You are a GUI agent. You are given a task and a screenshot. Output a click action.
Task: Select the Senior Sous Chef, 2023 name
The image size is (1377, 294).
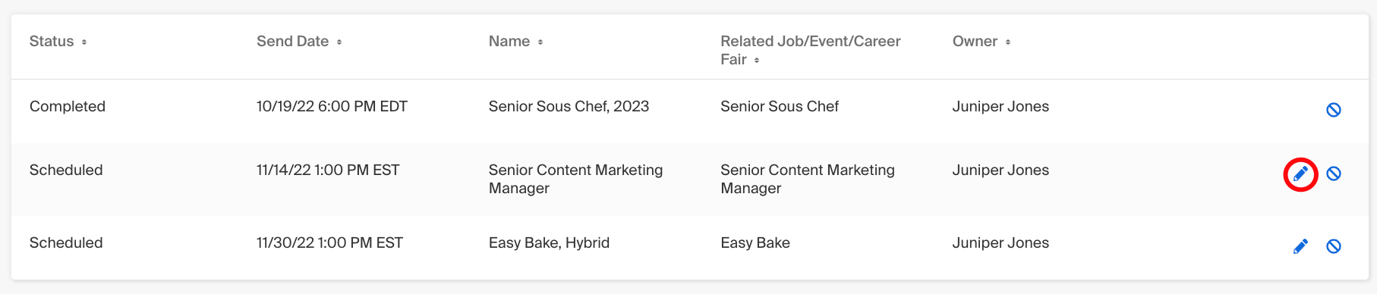click(569, 107)
